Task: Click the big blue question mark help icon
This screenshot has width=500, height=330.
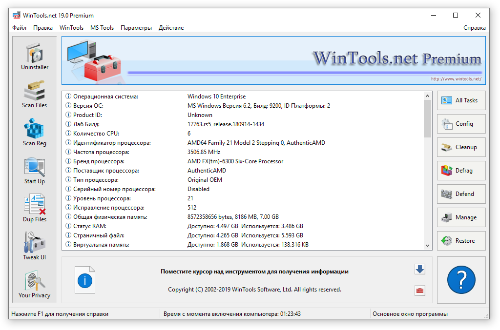Action: pyautogui.click(x=461, y=280)
